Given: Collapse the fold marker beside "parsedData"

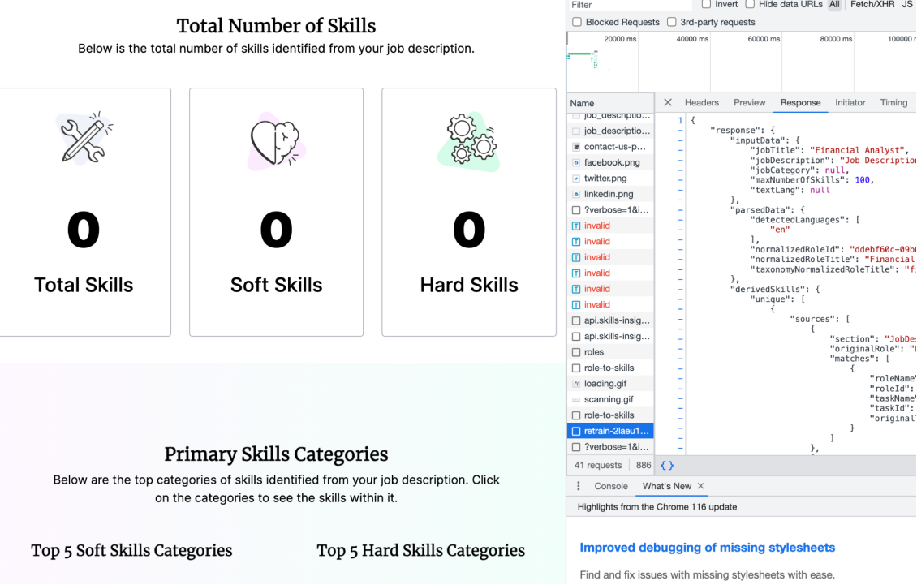Looking at the screenshot, I should point(681,209).
